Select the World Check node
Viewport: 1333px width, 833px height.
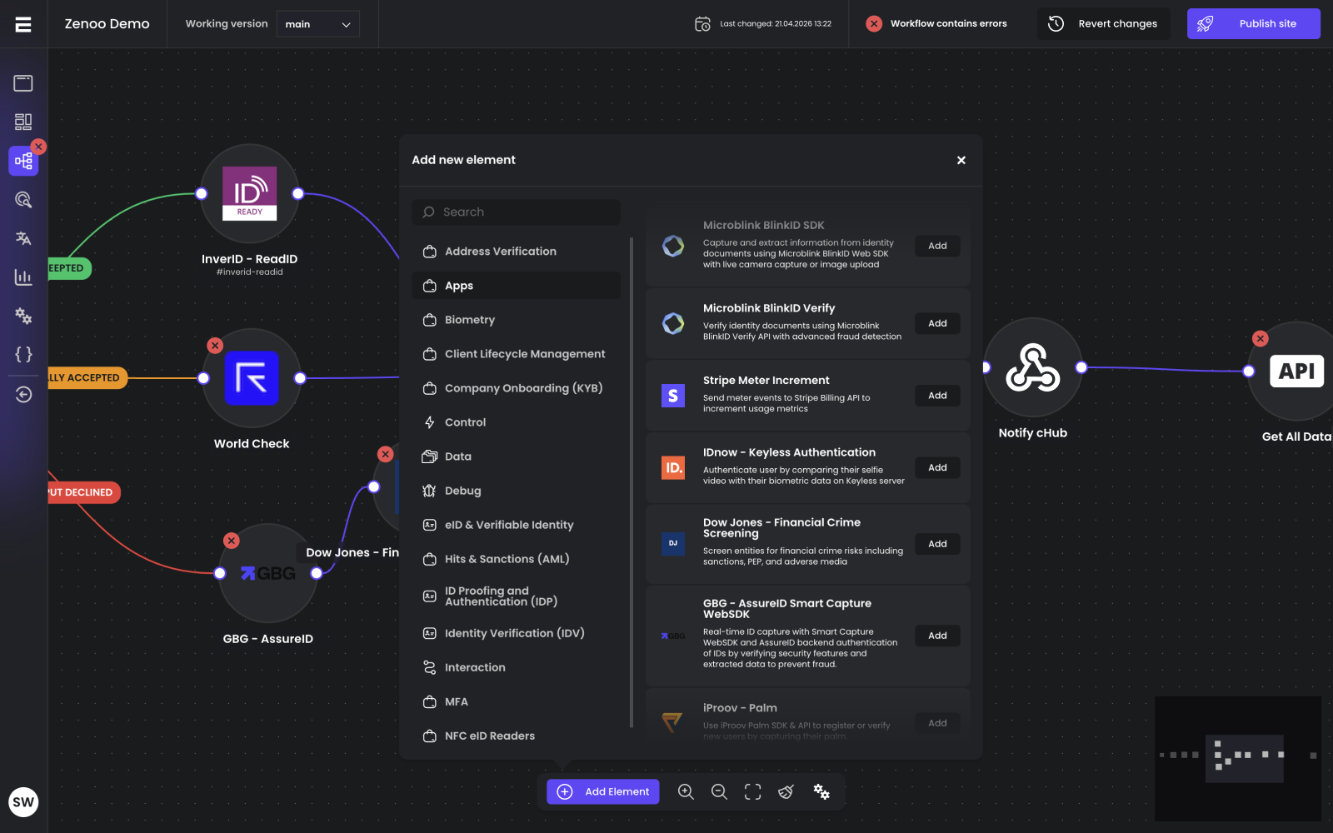pos(252,378)
